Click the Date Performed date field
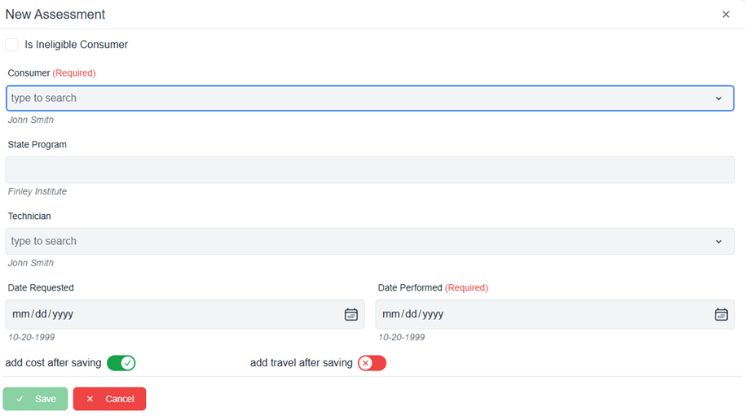This screenshot has height=420, width=745. point(555,314)
